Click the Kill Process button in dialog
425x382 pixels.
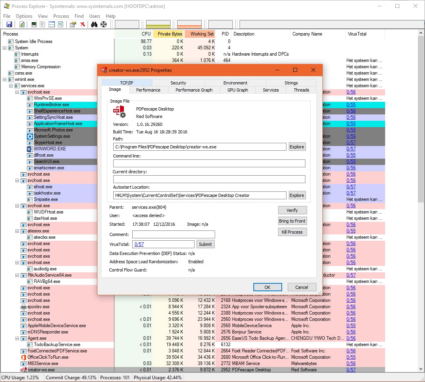click(x=292, y=232)
